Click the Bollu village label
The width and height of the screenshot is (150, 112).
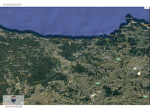(89, 47)
